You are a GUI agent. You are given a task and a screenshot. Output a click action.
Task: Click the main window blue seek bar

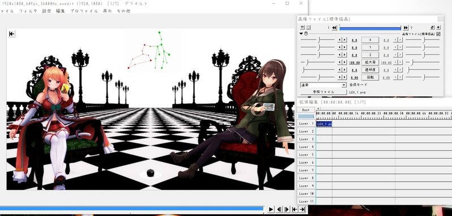132,209
